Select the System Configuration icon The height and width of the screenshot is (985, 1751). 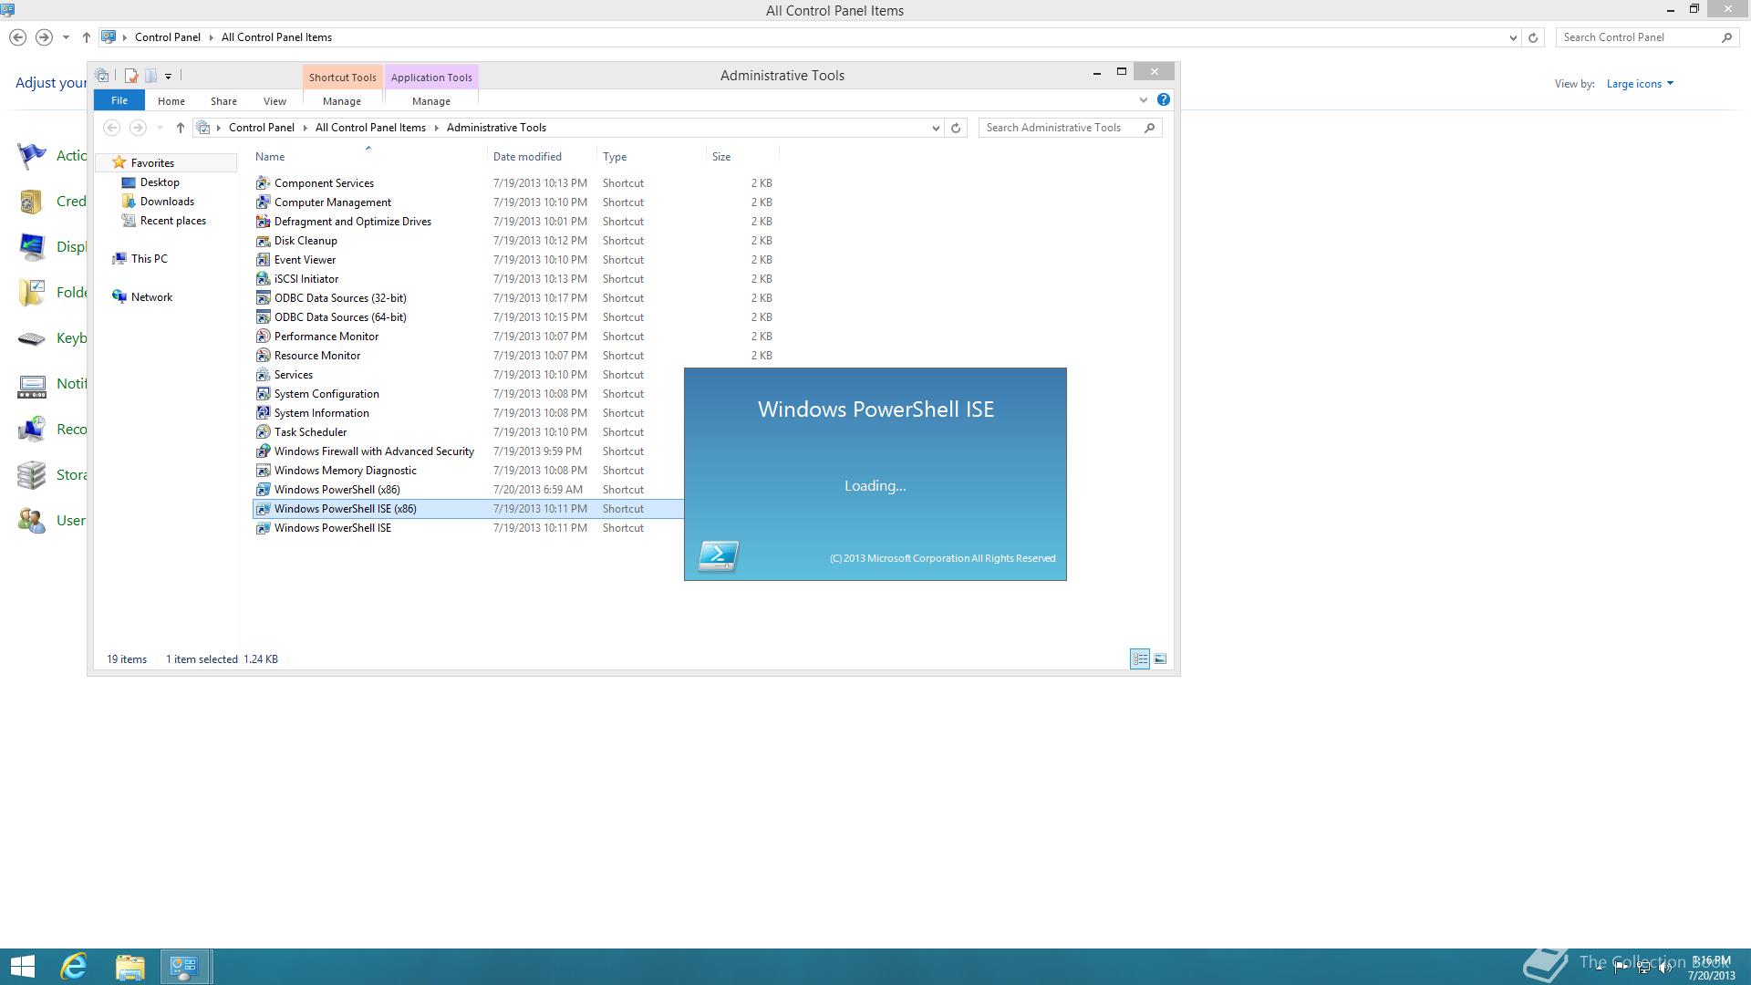[x=264, y=394]
